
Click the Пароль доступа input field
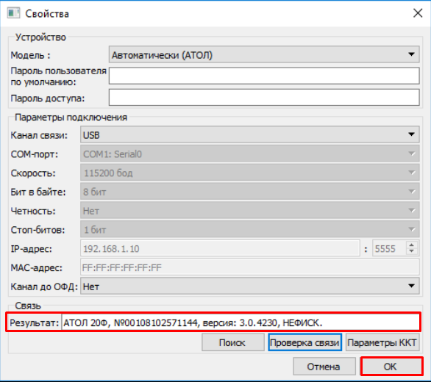[264, 97]
